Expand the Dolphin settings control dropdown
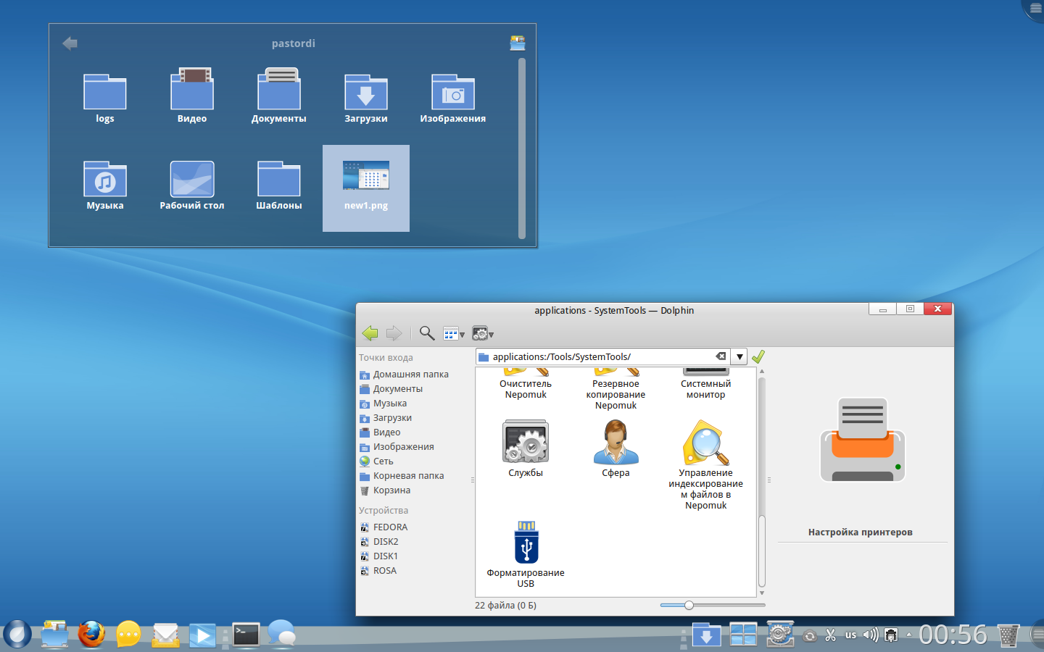Image resolution: width=1044 pixels, height=652 pixels. coord(483,334)
